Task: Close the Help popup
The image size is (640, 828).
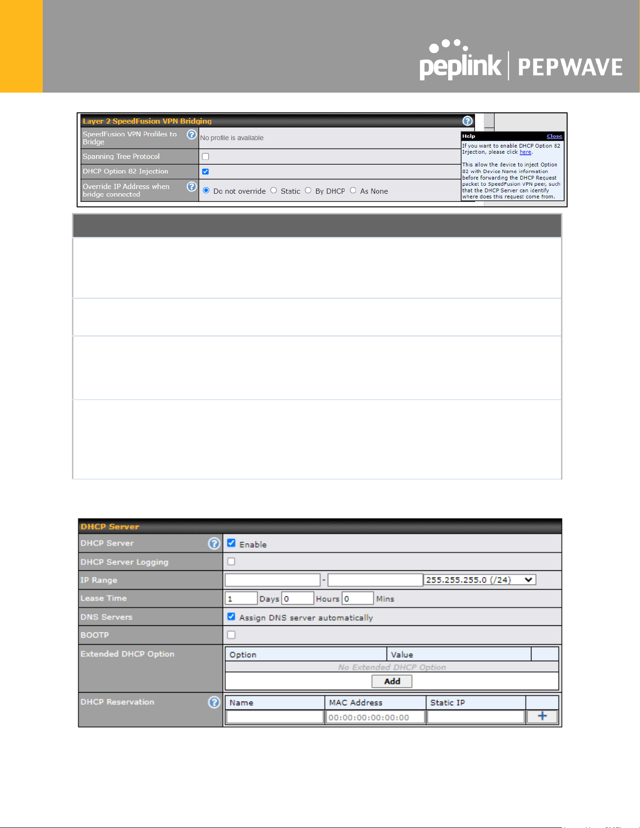Action: 554,136
